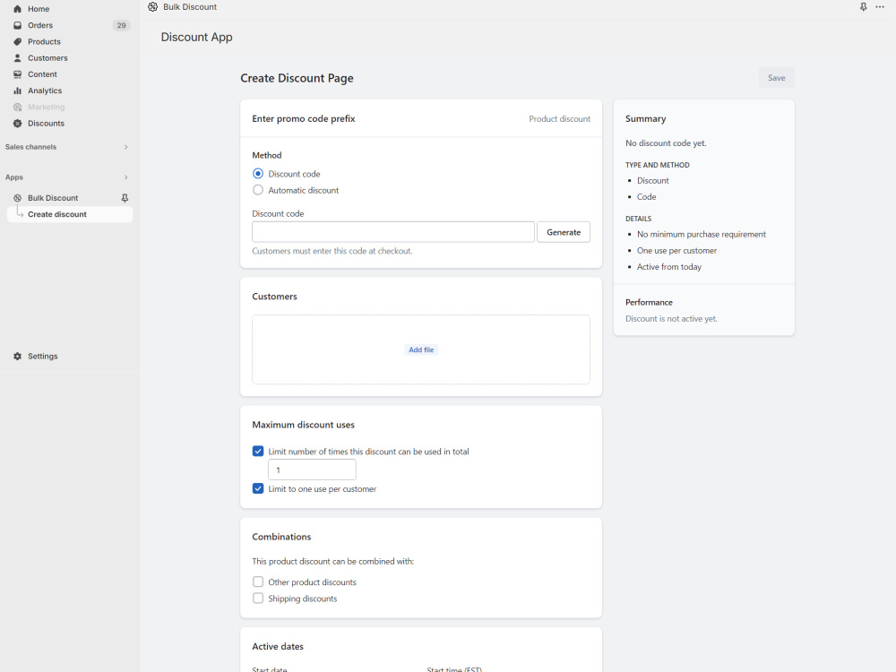This screenshot has width=896, height=672.
Task: Click the Save button
Action: point(776,78)
